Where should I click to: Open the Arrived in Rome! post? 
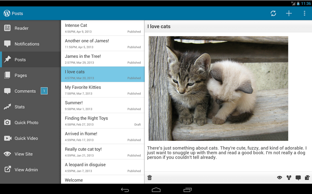(x=103, y=137)
